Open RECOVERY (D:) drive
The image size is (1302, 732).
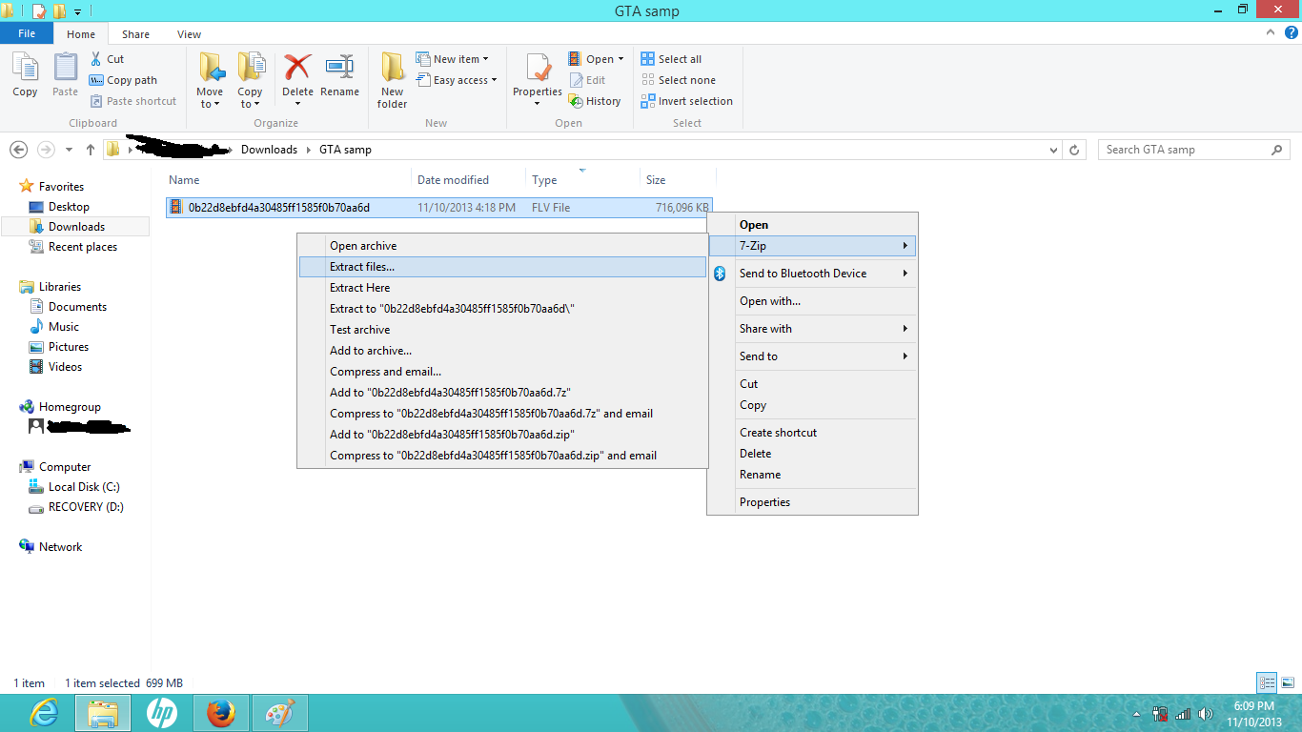point(86,507)
